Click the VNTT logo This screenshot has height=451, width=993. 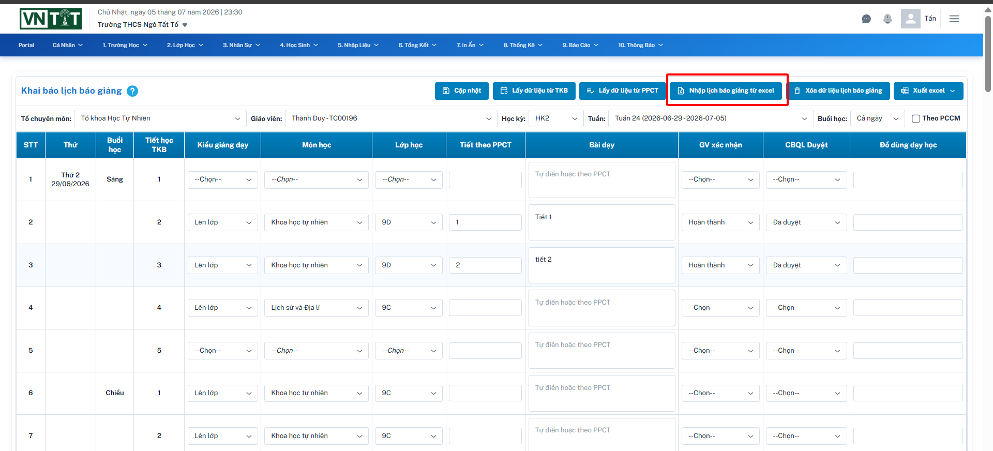51,19
